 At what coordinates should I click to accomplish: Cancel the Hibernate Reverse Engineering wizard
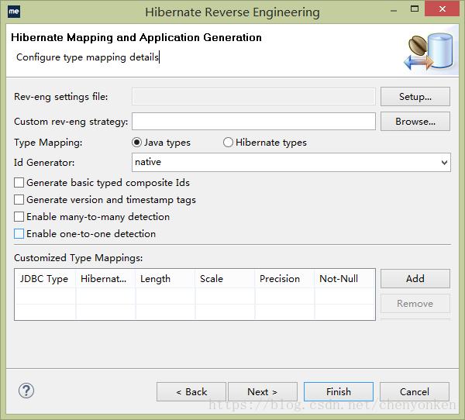[415, 392]
